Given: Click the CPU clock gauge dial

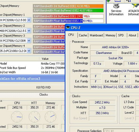Looking at the screenshot, I should click(17, 117).
